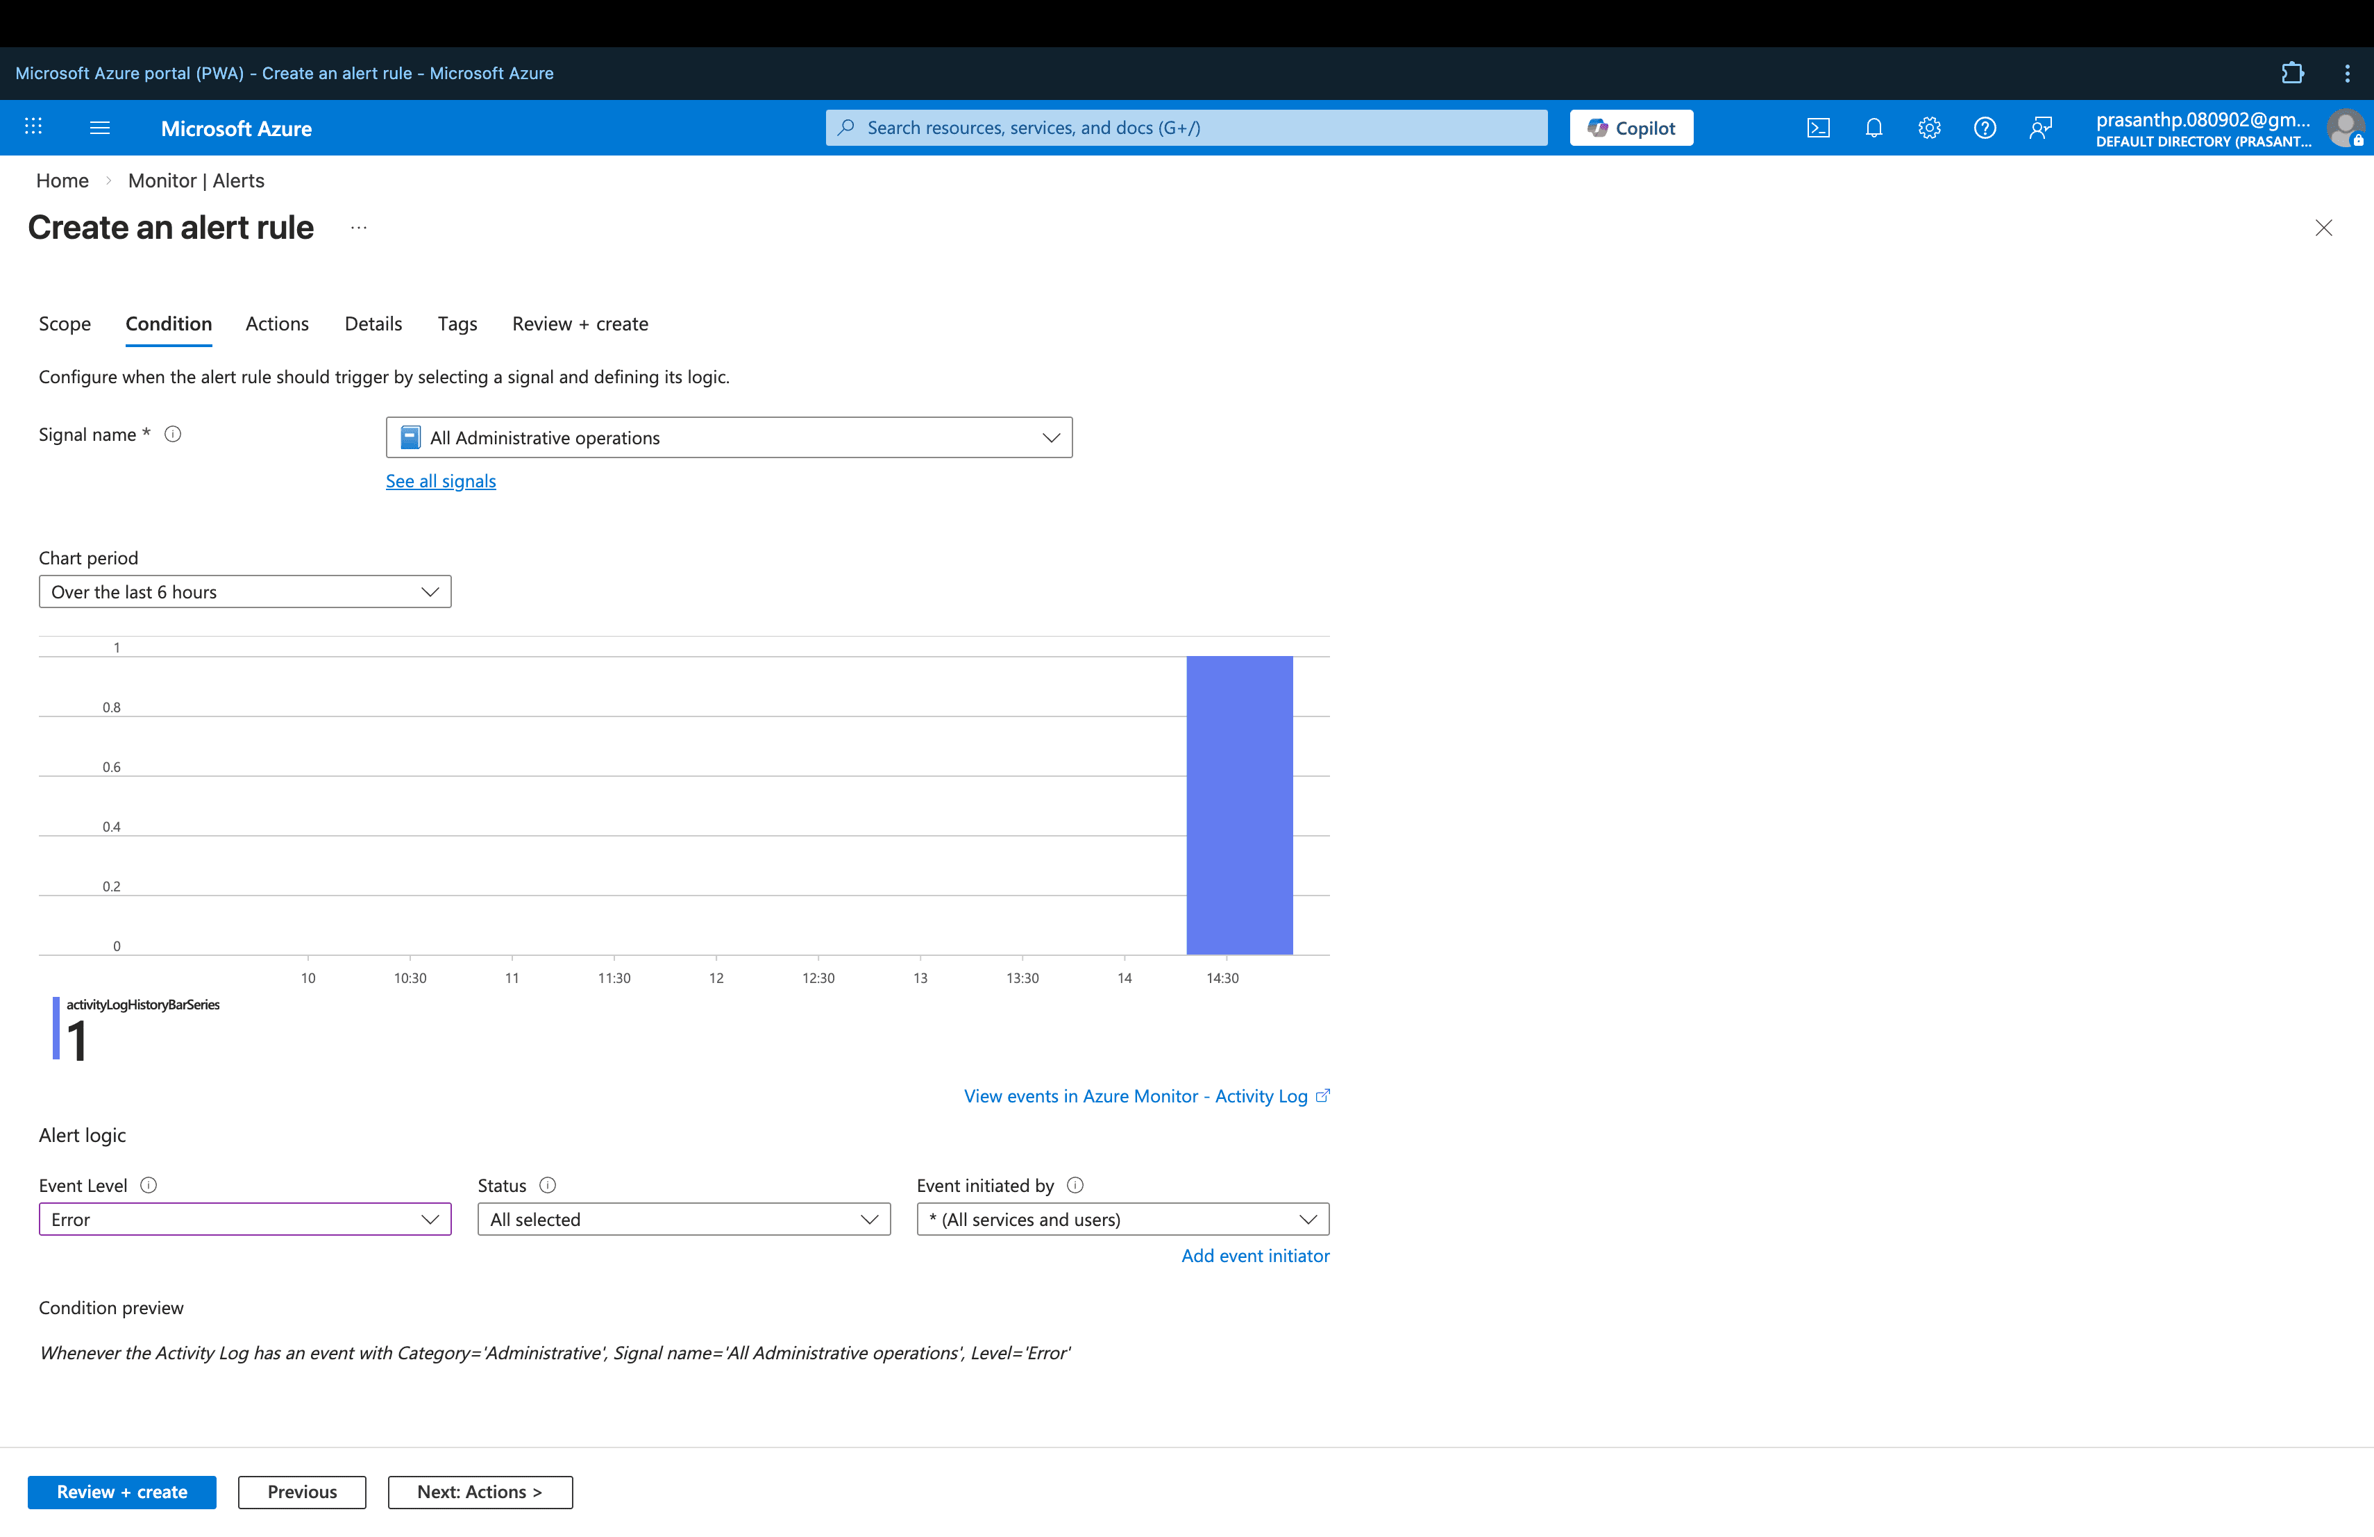Click the Signal name info icon
This screenshot has height=1537, width=2374.
pos(173,434)
